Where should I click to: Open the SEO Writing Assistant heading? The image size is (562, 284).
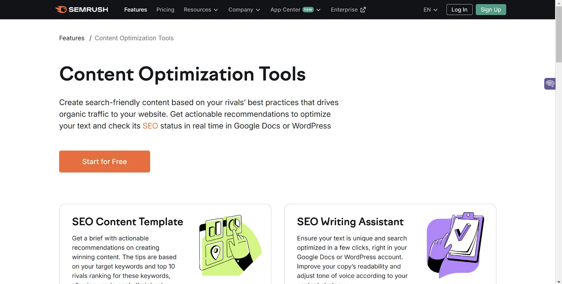[x=350, y=222]
